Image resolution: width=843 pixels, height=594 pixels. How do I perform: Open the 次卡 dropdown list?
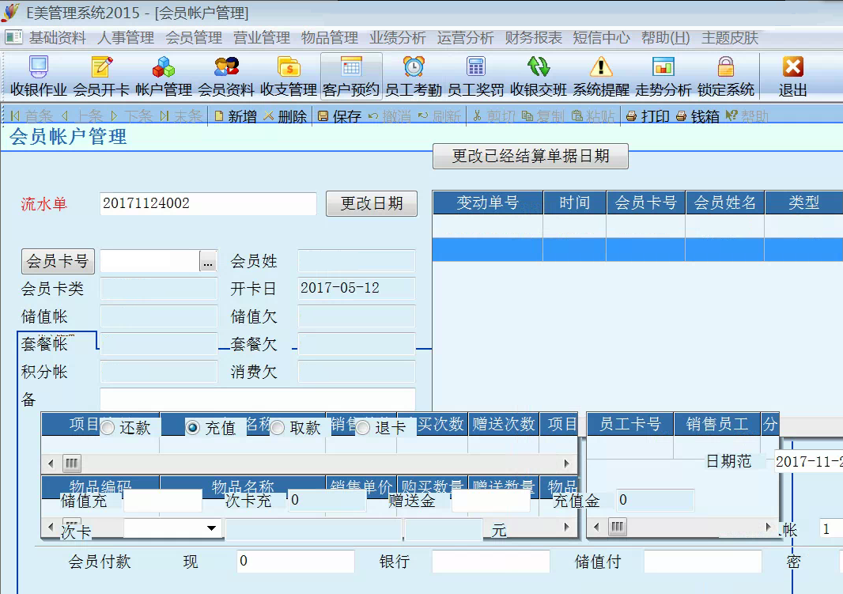click(211, 528)
